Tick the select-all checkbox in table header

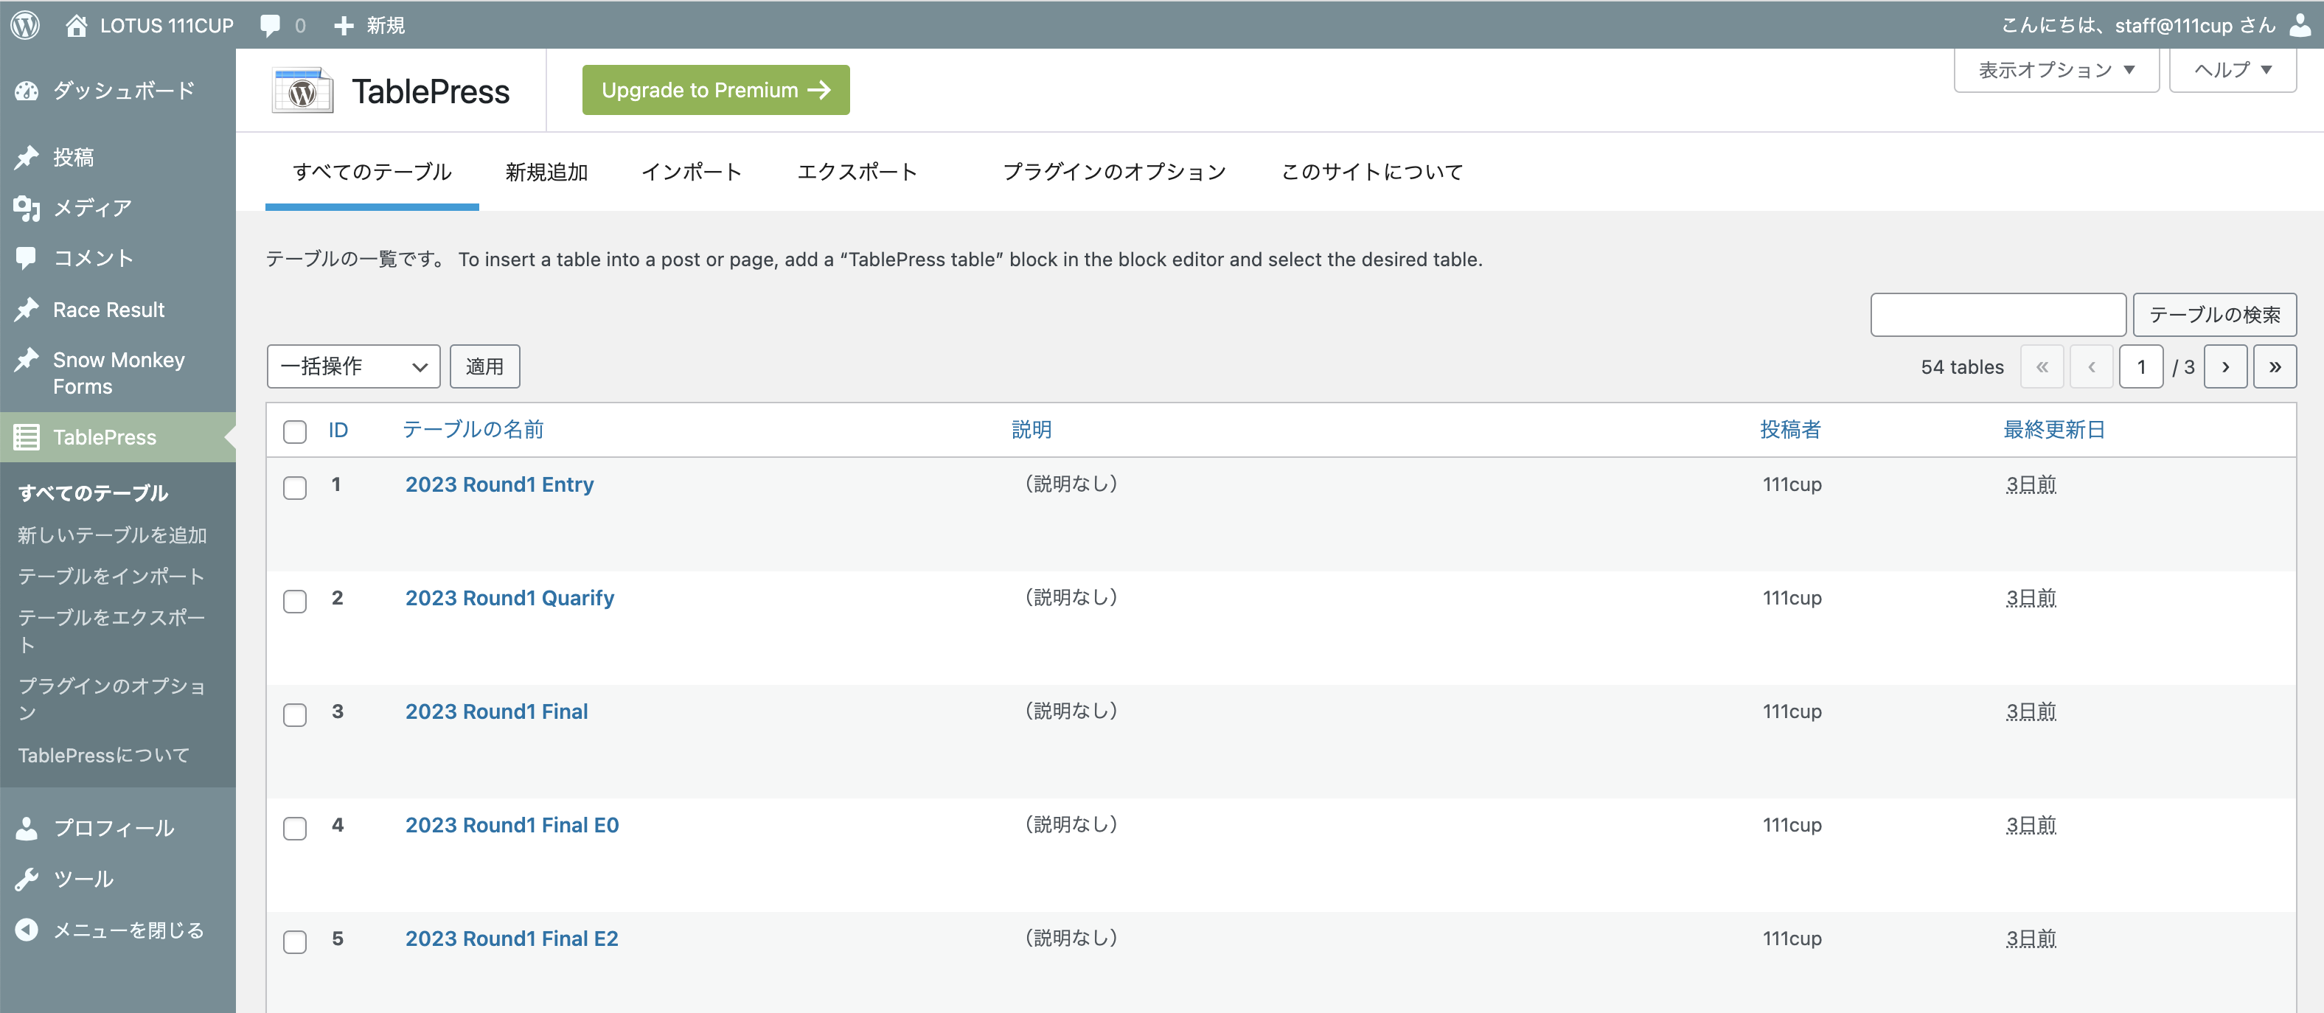295,431
